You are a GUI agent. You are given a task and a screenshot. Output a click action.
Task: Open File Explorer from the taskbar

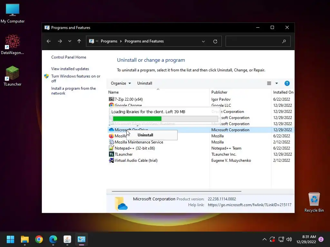click(24, 239)
